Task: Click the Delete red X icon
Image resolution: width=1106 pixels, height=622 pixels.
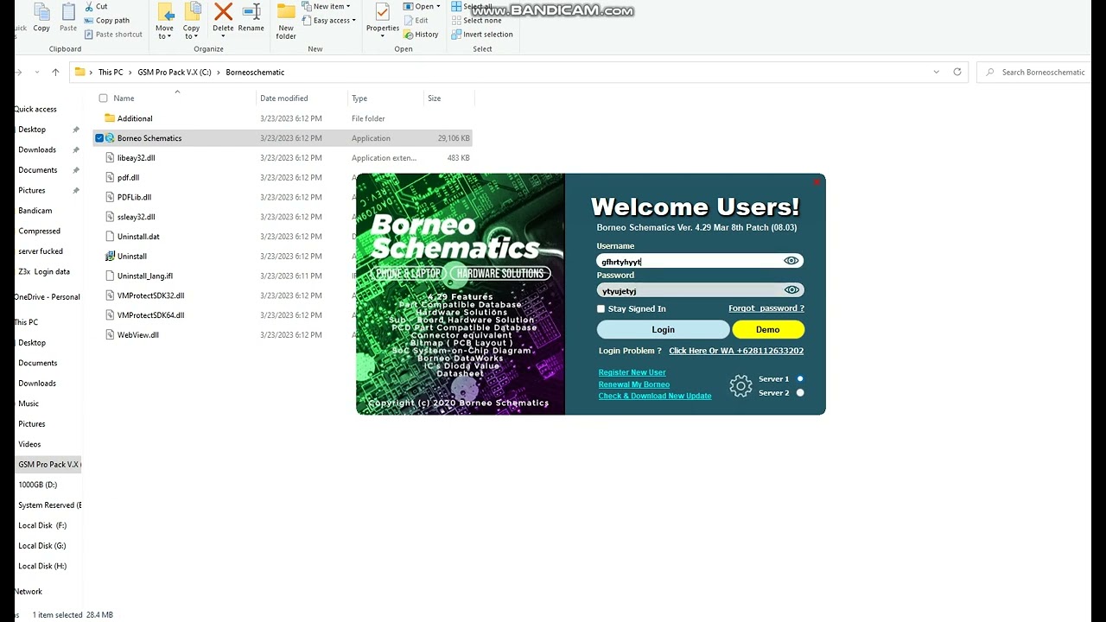Action: pos(223,11)
